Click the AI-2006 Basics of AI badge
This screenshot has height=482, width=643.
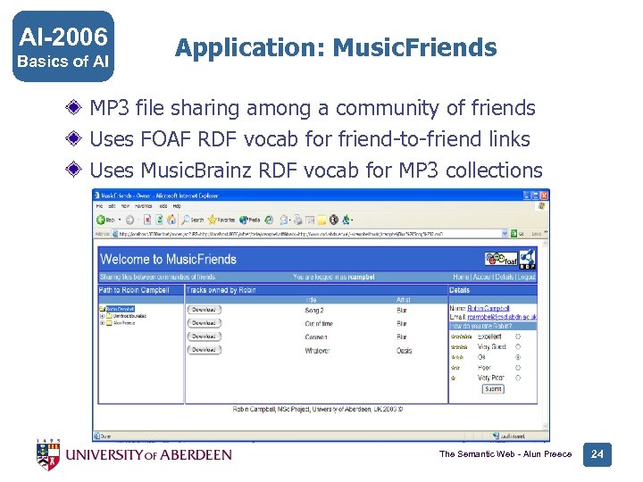click(x=63, y=46)
